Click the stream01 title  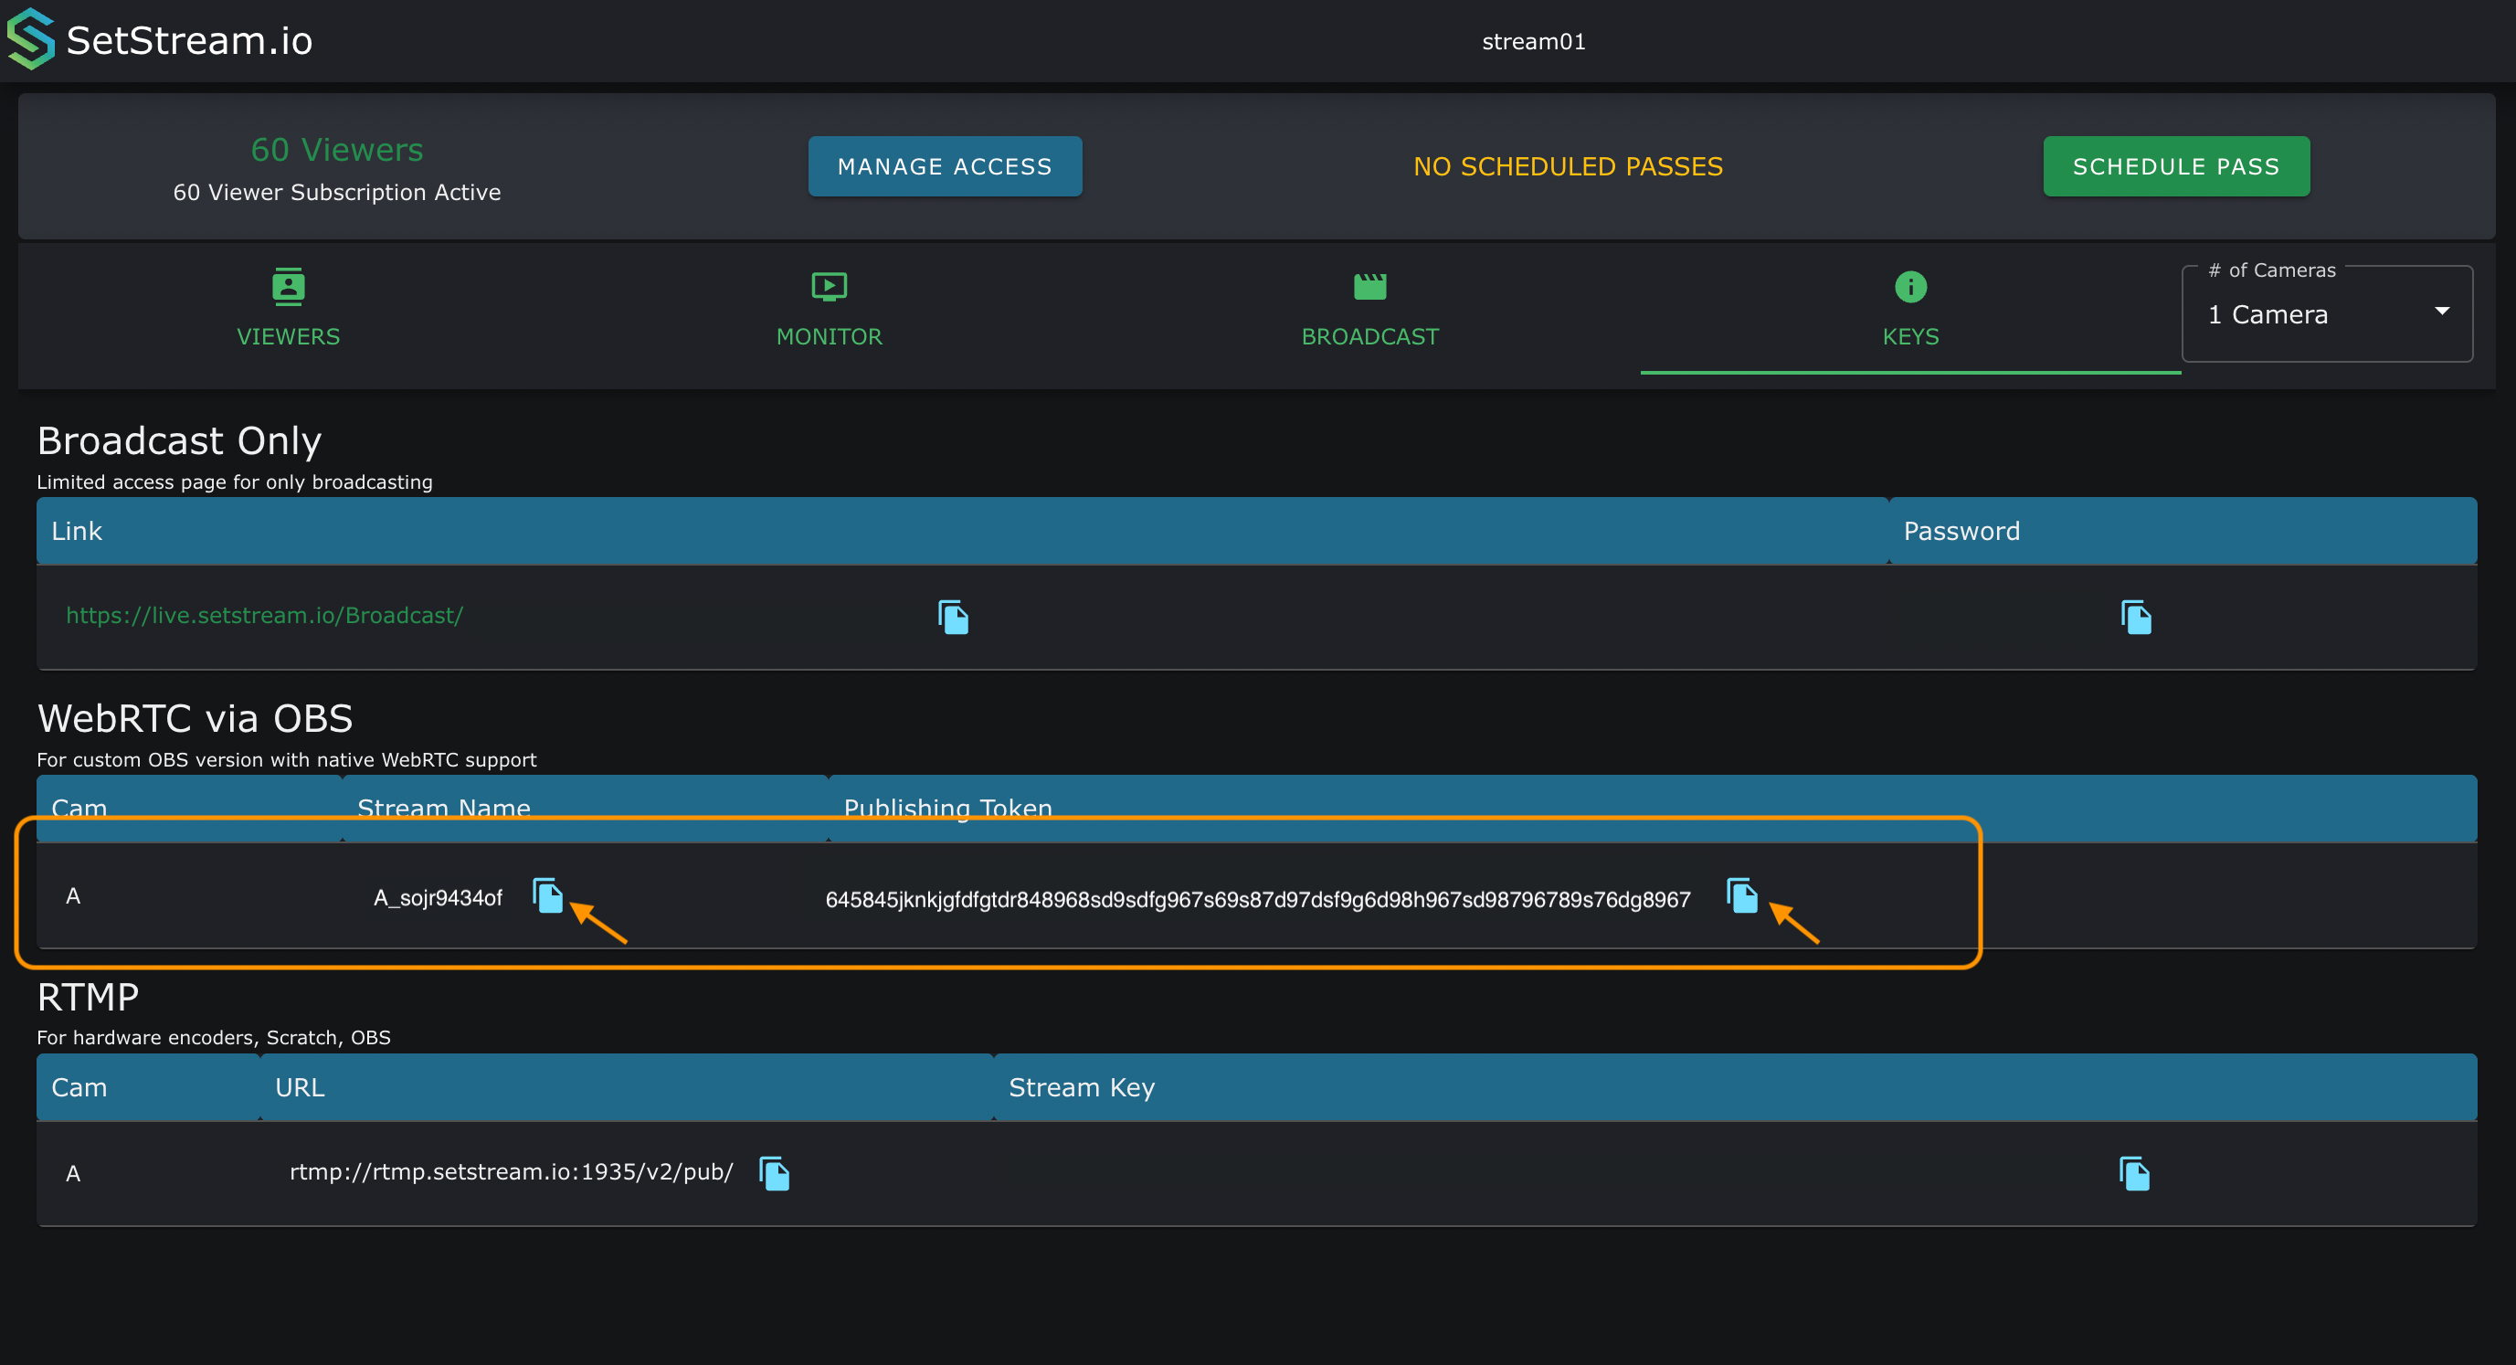[x=1533, y=41]
